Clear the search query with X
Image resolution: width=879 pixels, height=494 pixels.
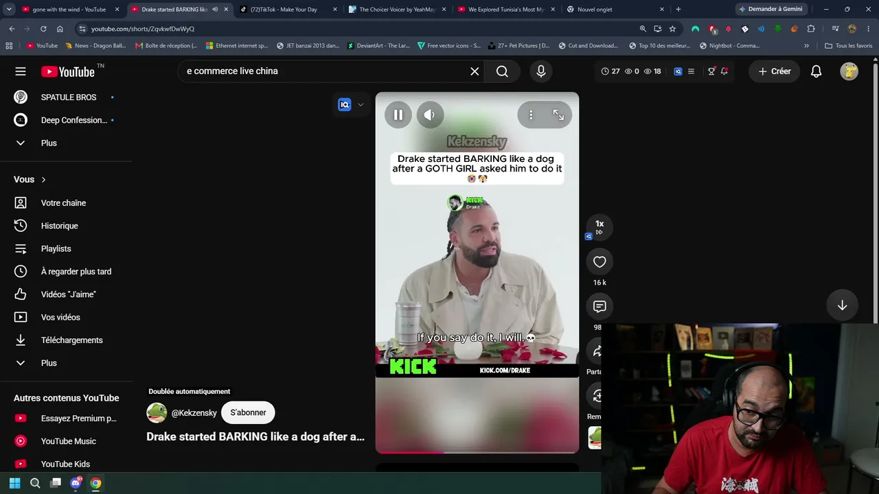(475, 71)
